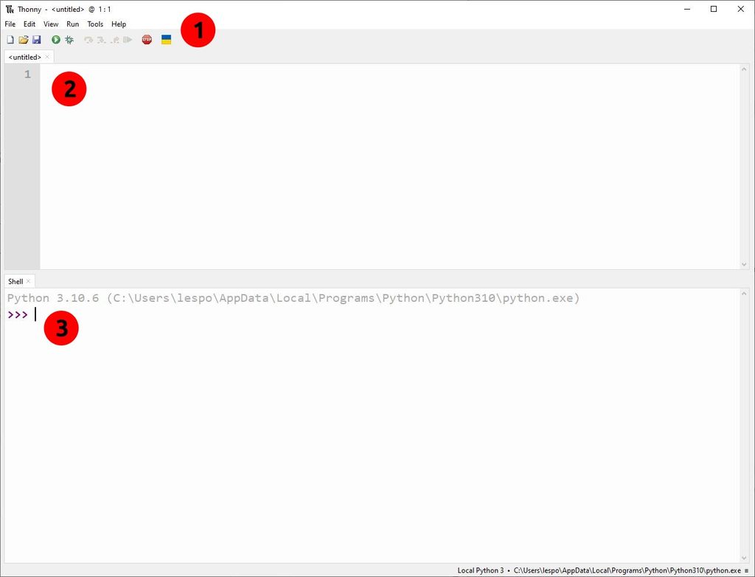Open the File menu
Viewport: 755px width, 577px height.
click(10, 24)
